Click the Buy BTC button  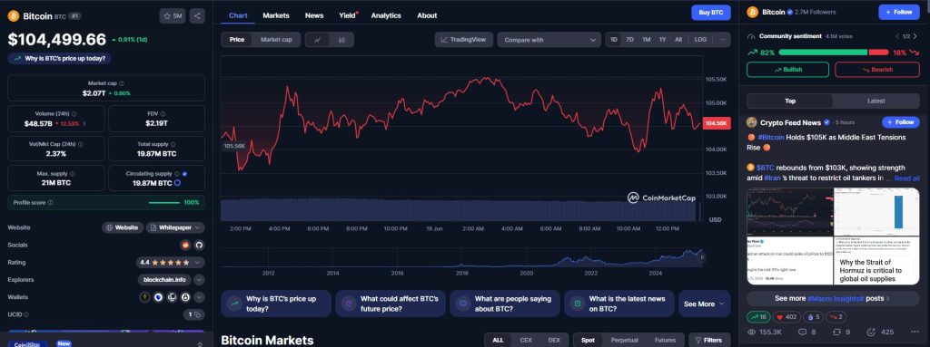(x=710, y=13)
